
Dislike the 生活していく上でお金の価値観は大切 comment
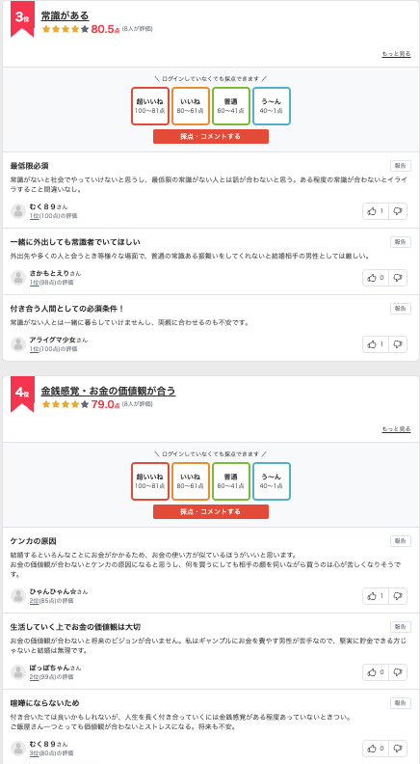coord(398,672)
